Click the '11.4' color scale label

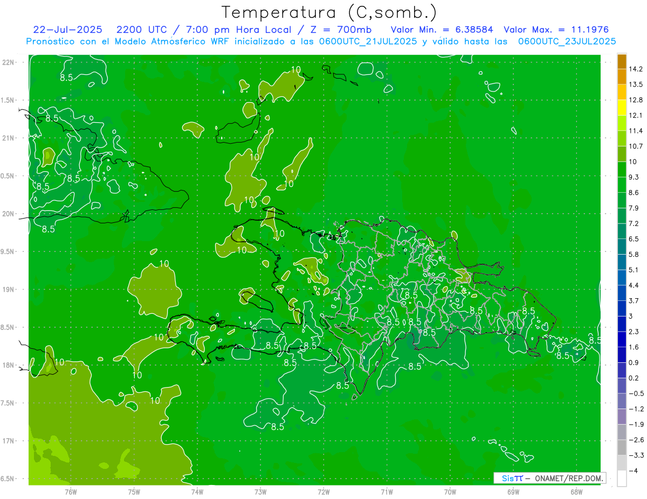636,131
